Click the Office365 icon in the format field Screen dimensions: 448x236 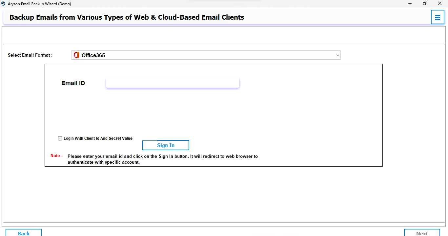[x=76, y=55]
